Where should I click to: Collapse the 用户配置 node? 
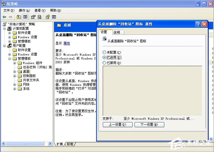[5, 46]
